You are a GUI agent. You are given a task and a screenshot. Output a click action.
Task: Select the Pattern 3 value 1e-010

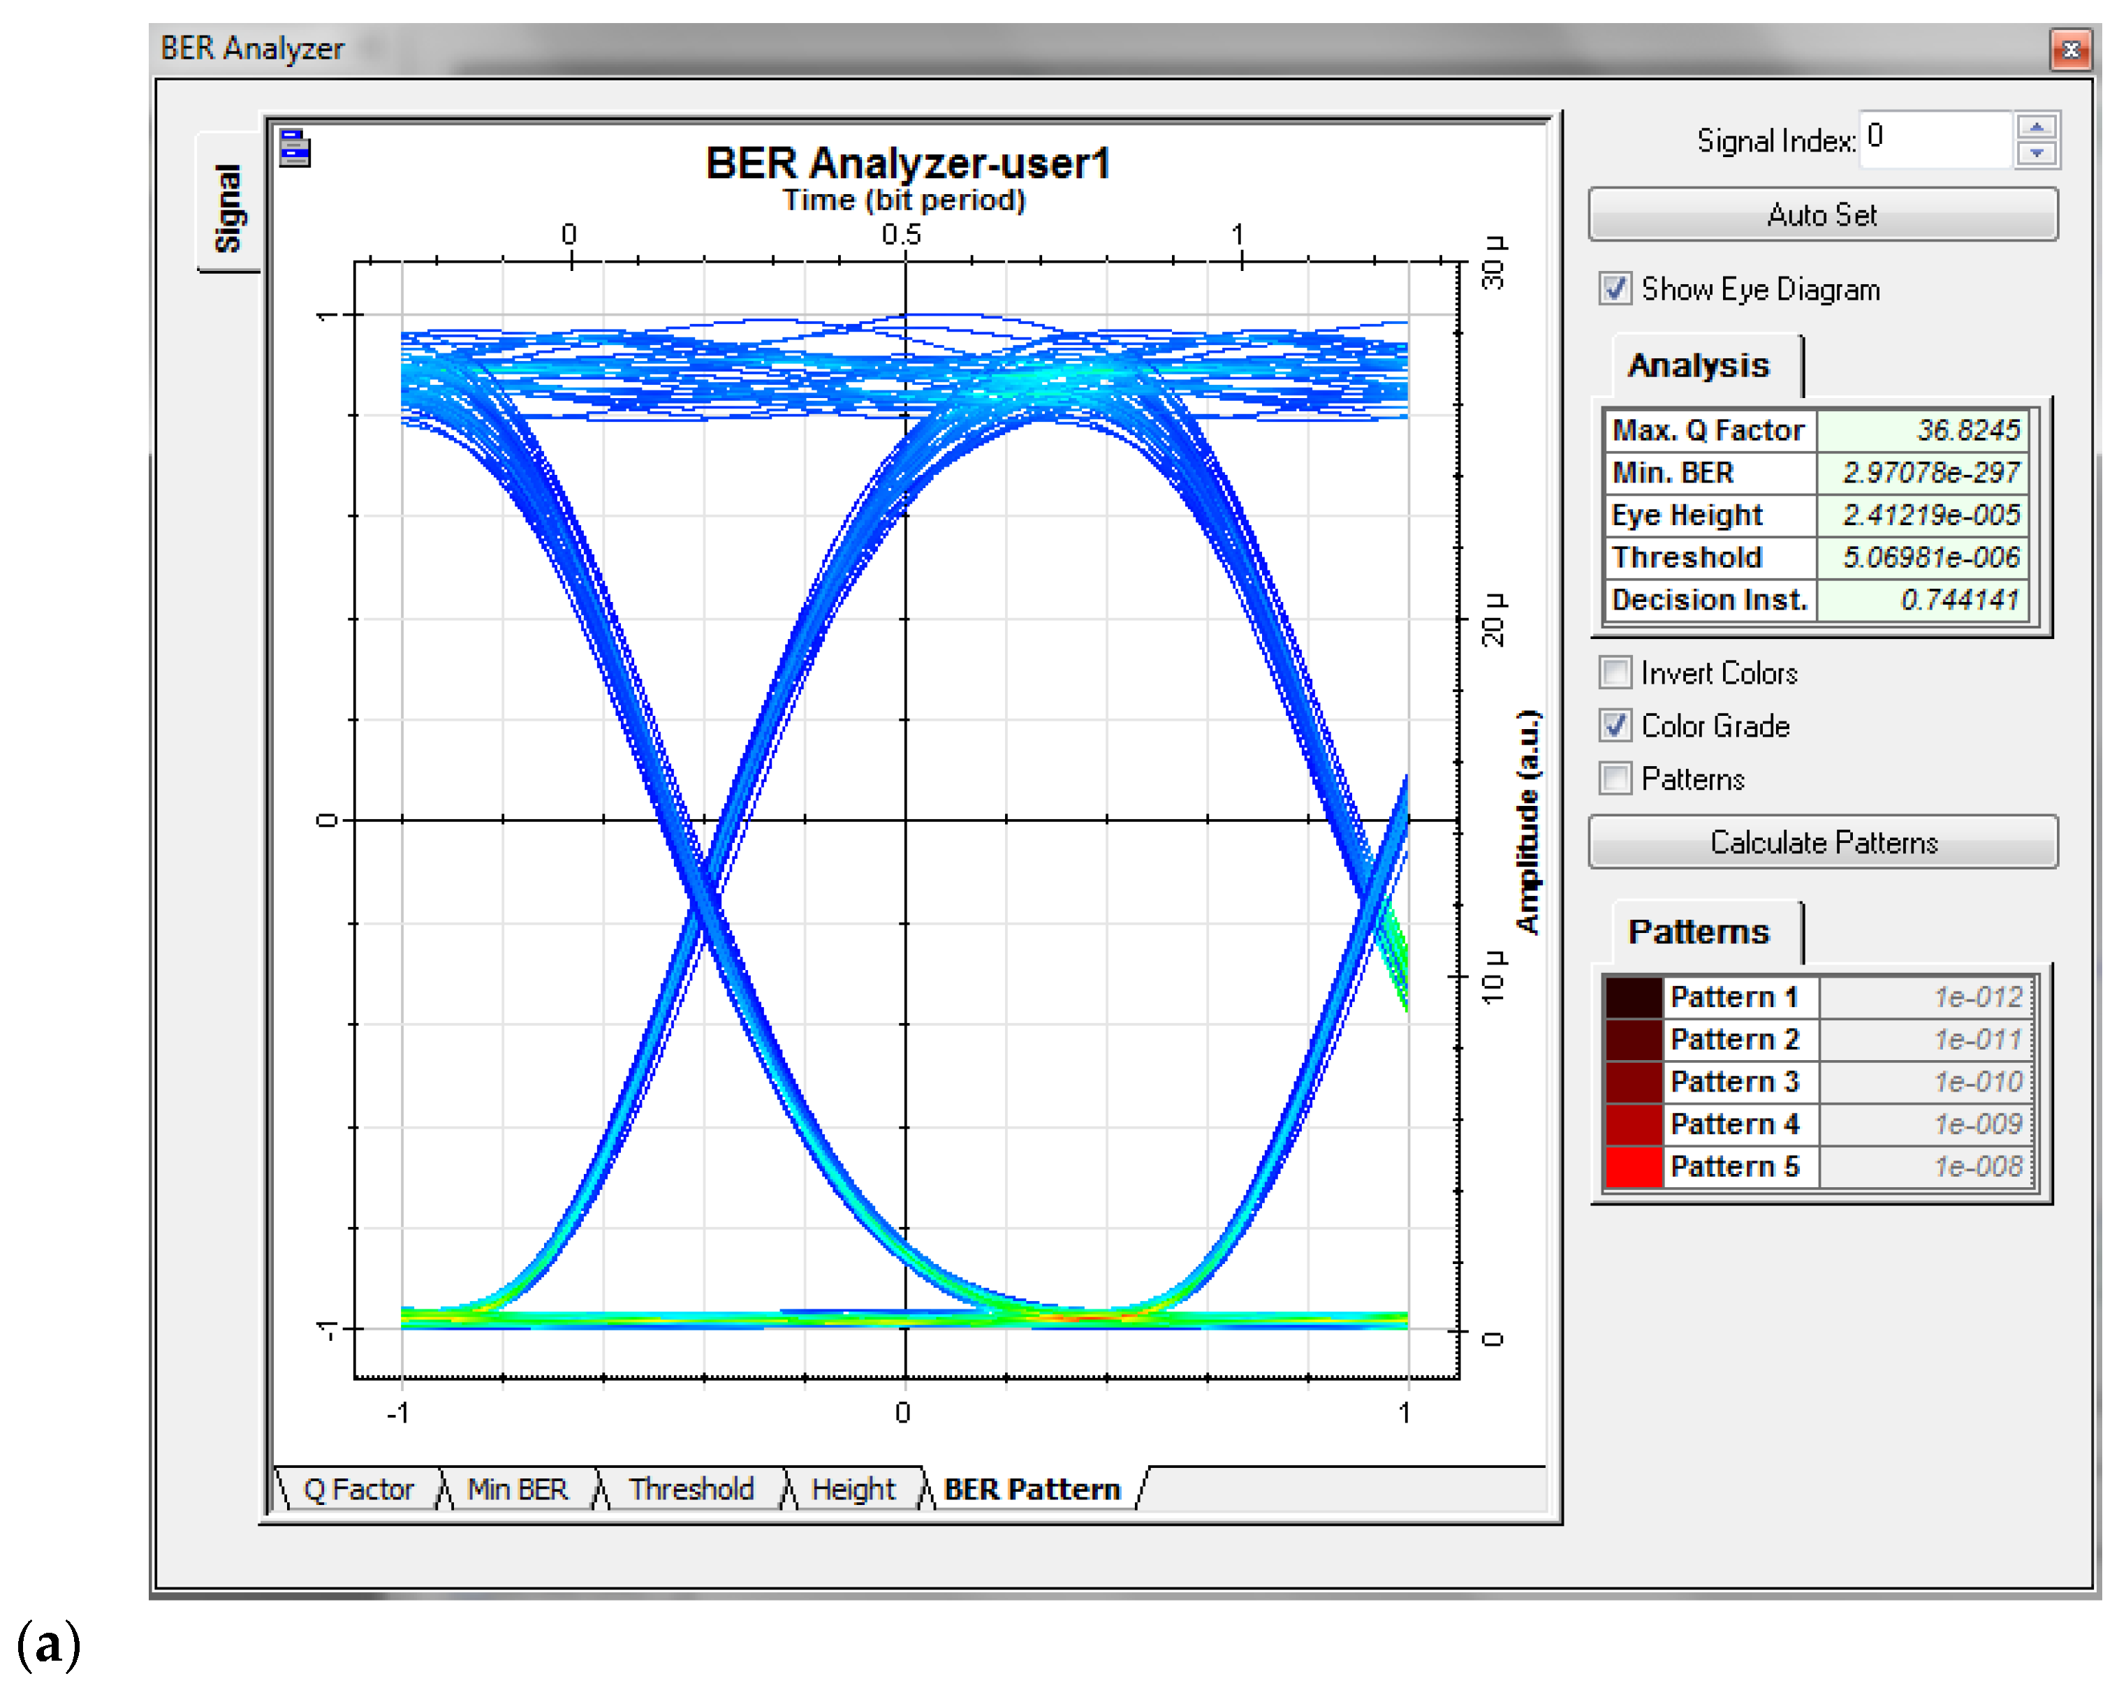1927,1082
